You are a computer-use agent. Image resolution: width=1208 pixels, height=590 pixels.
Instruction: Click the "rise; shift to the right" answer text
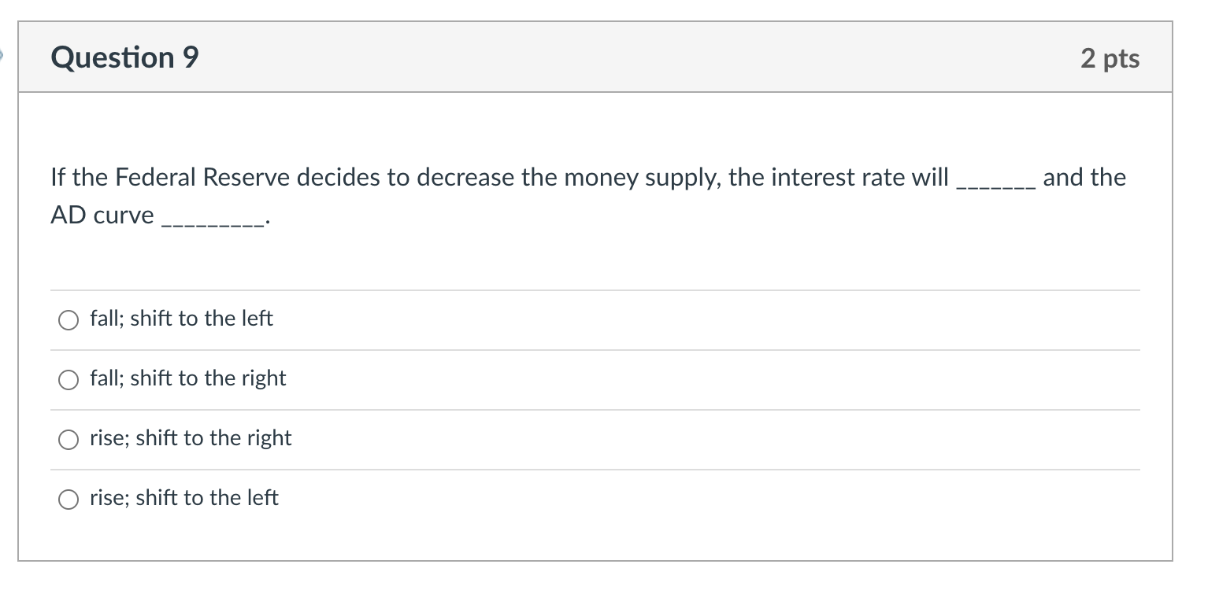(x=190, y=438)
